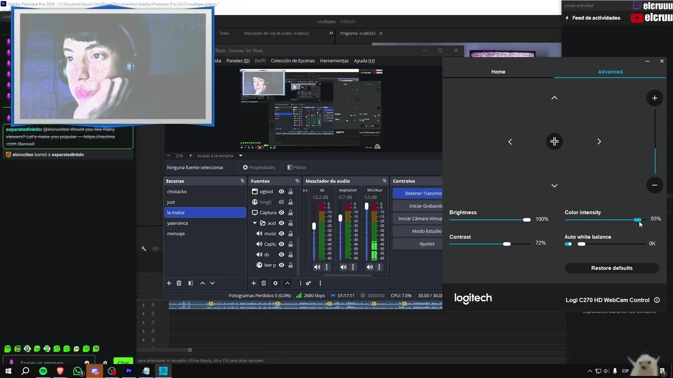This screenshot has height=378, width=673.
Task: Zoom out with the Logitech minus button
Action: click(655, 185)
